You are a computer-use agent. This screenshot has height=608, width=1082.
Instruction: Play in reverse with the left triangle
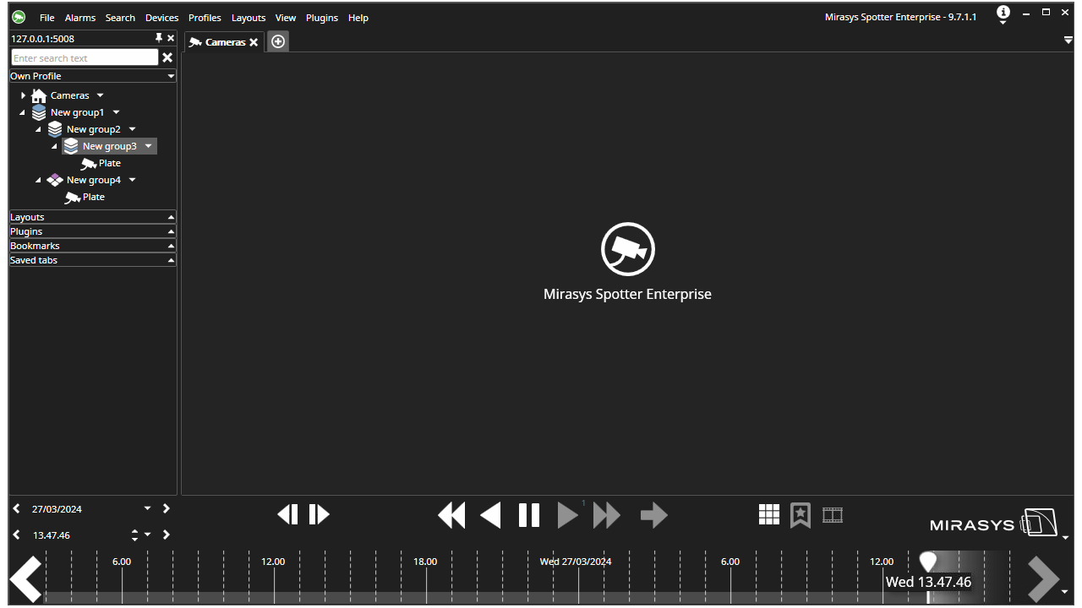pos(490,515)
